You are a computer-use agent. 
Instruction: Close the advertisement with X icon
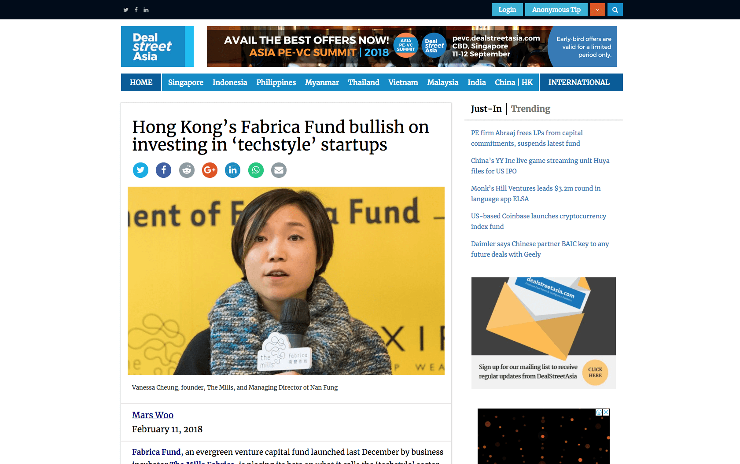tap(606, 412)
